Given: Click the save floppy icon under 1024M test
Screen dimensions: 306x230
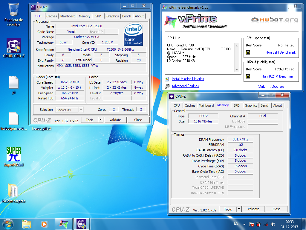Looking at the screenshot, I should (248, 76).
